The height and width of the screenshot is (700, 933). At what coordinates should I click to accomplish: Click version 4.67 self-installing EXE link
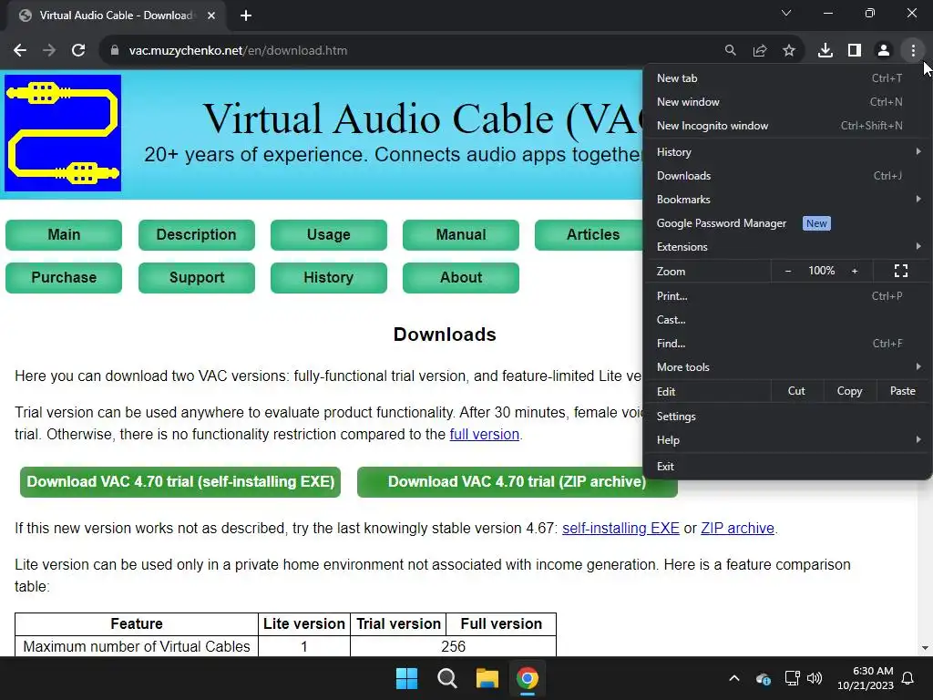click(620, 529)
